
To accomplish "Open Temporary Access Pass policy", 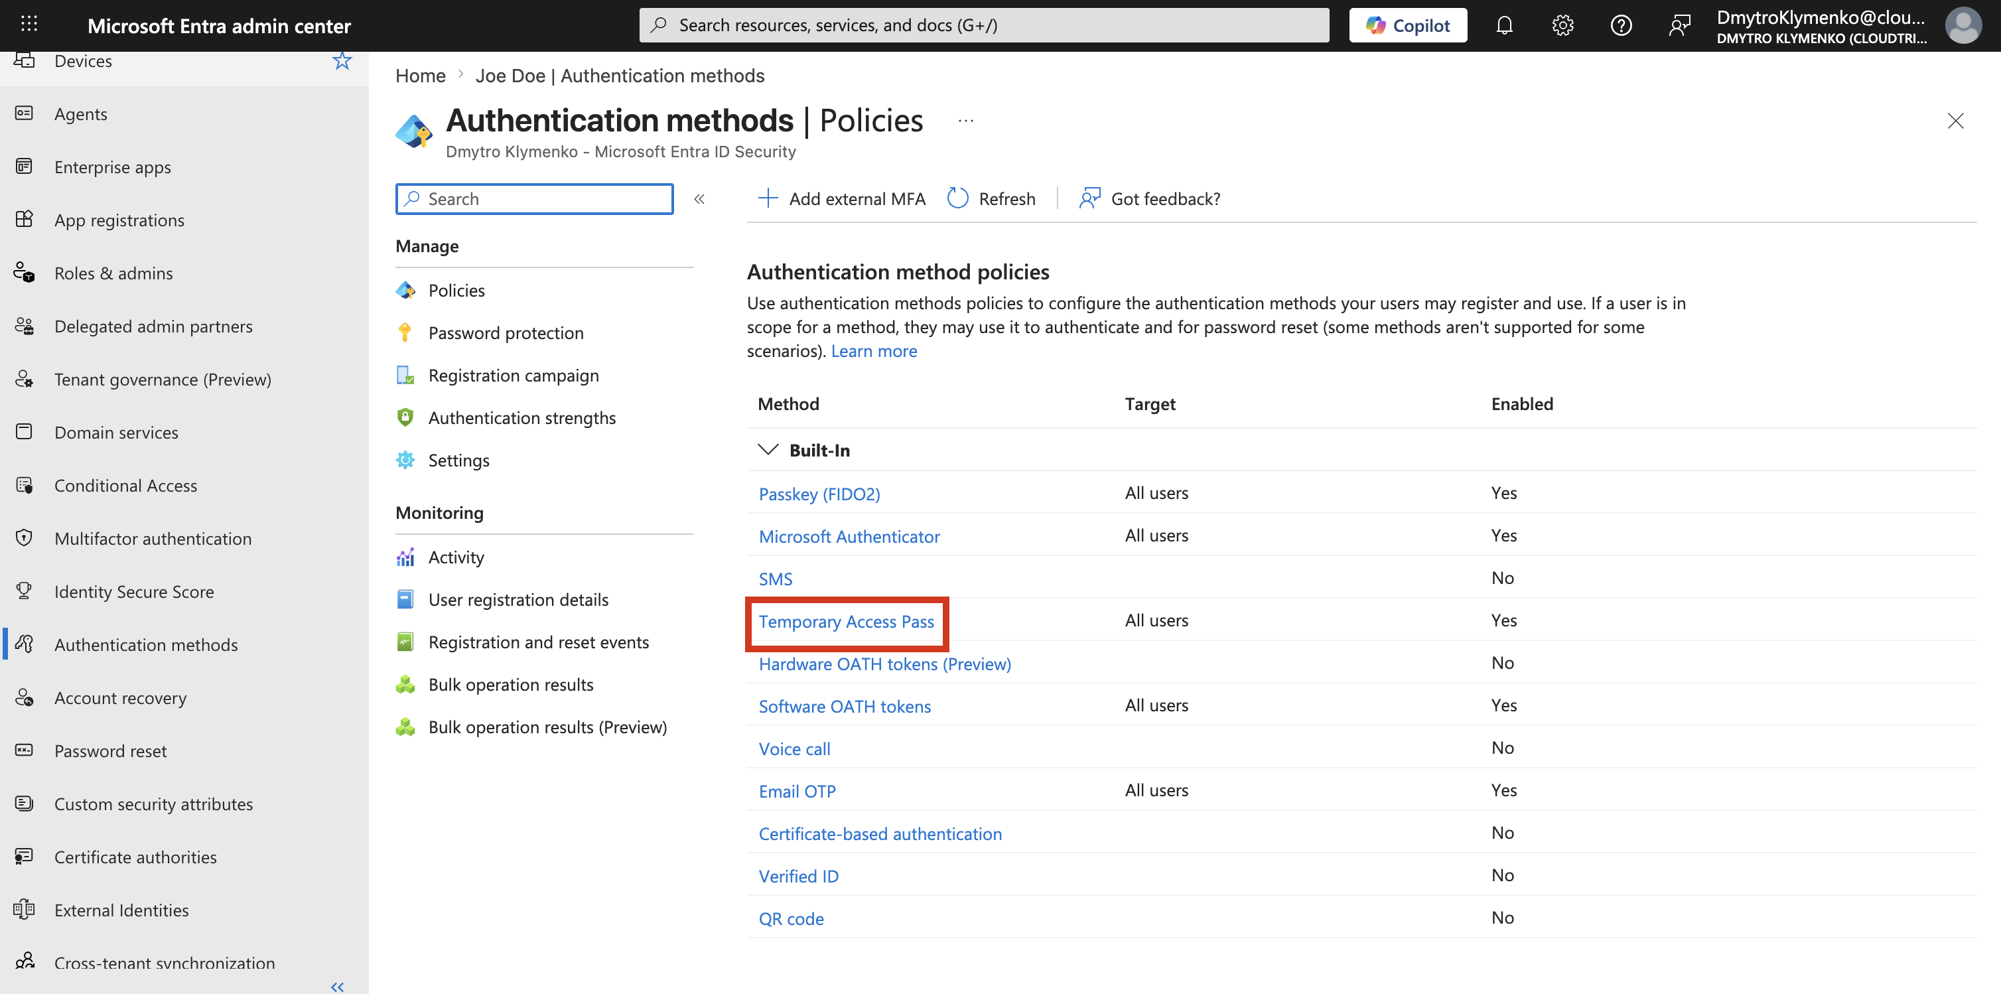I will pos(846,622).
